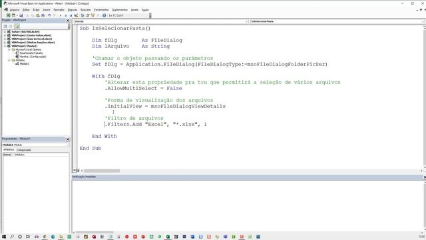Click the blue Help icon in toolbar
Viewport: 426px width, 240px height.
(x=104, y=15)
